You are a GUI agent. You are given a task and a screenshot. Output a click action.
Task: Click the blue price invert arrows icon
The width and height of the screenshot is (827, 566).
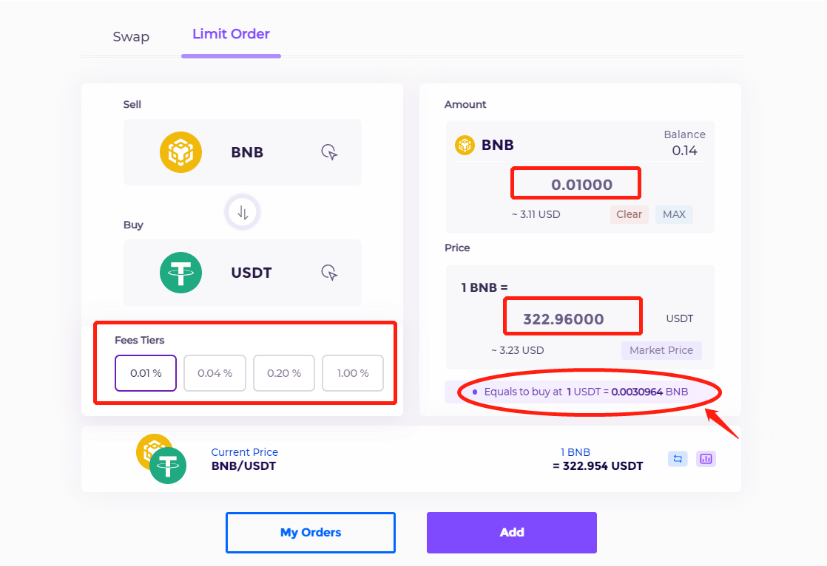click(x=678, y=459)
